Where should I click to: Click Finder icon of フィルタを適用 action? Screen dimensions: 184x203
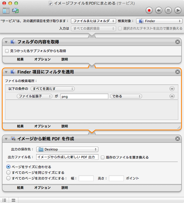13,72
